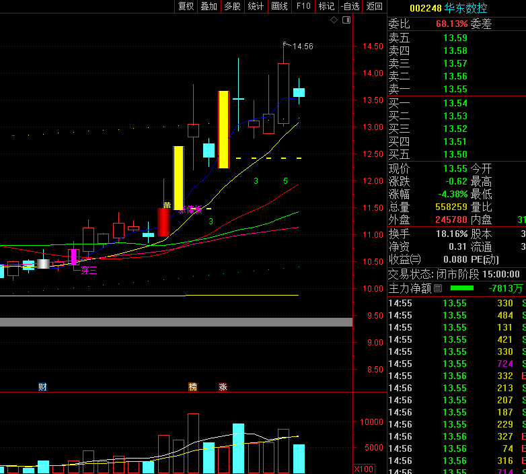Image resolution: width=526 pixels, height=474 pixels.
Task: Click the 涨 limit-up marker on timeline
Action: click(x=223, y=387)
